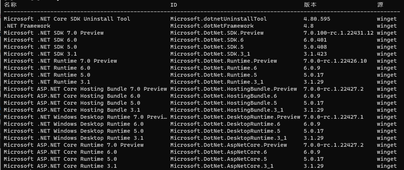Select Microsoft.DotNet.SDK.3_1 ID
The image size is (404, 170).
pos(210,54)
